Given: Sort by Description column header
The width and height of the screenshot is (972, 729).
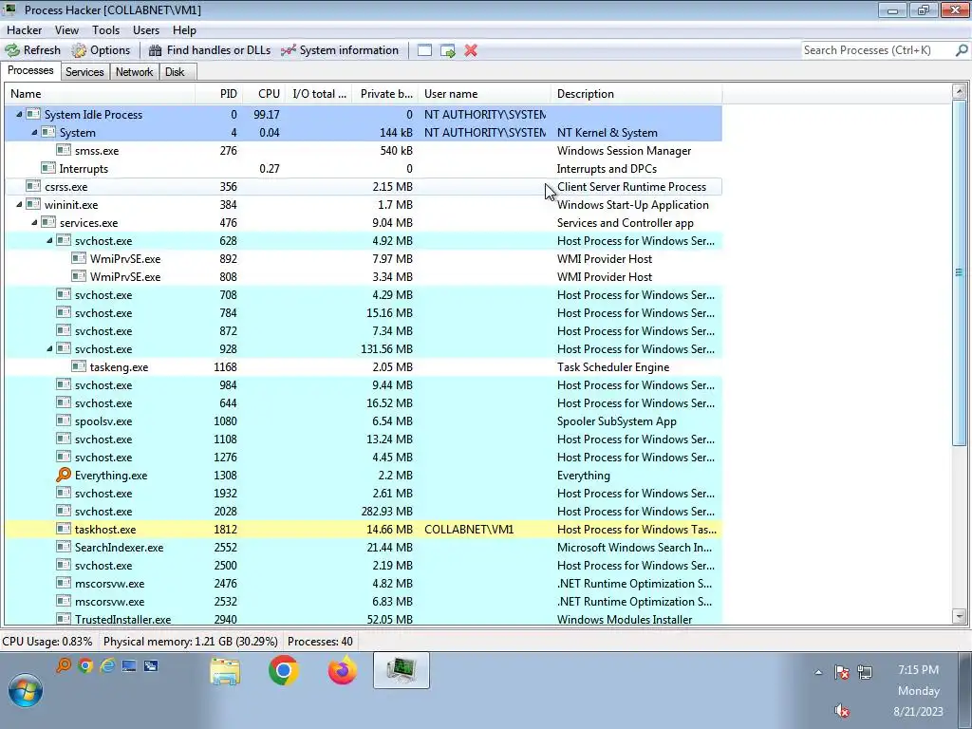Looking at the screenshot, I should pyautogui.click(x=637, y=94).
